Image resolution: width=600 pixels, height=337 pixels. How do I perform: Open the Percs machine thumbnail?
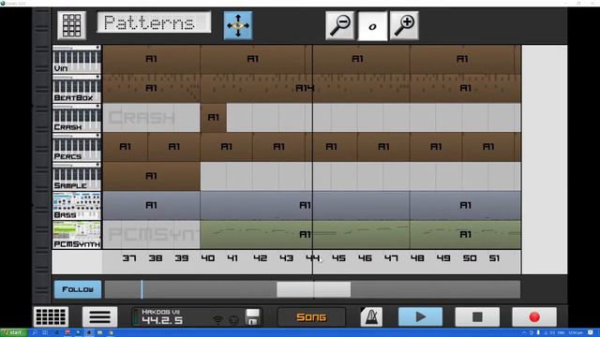77,147
